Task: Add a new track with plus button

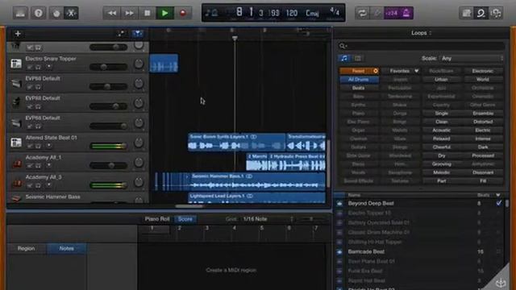Action: point(18,34)
